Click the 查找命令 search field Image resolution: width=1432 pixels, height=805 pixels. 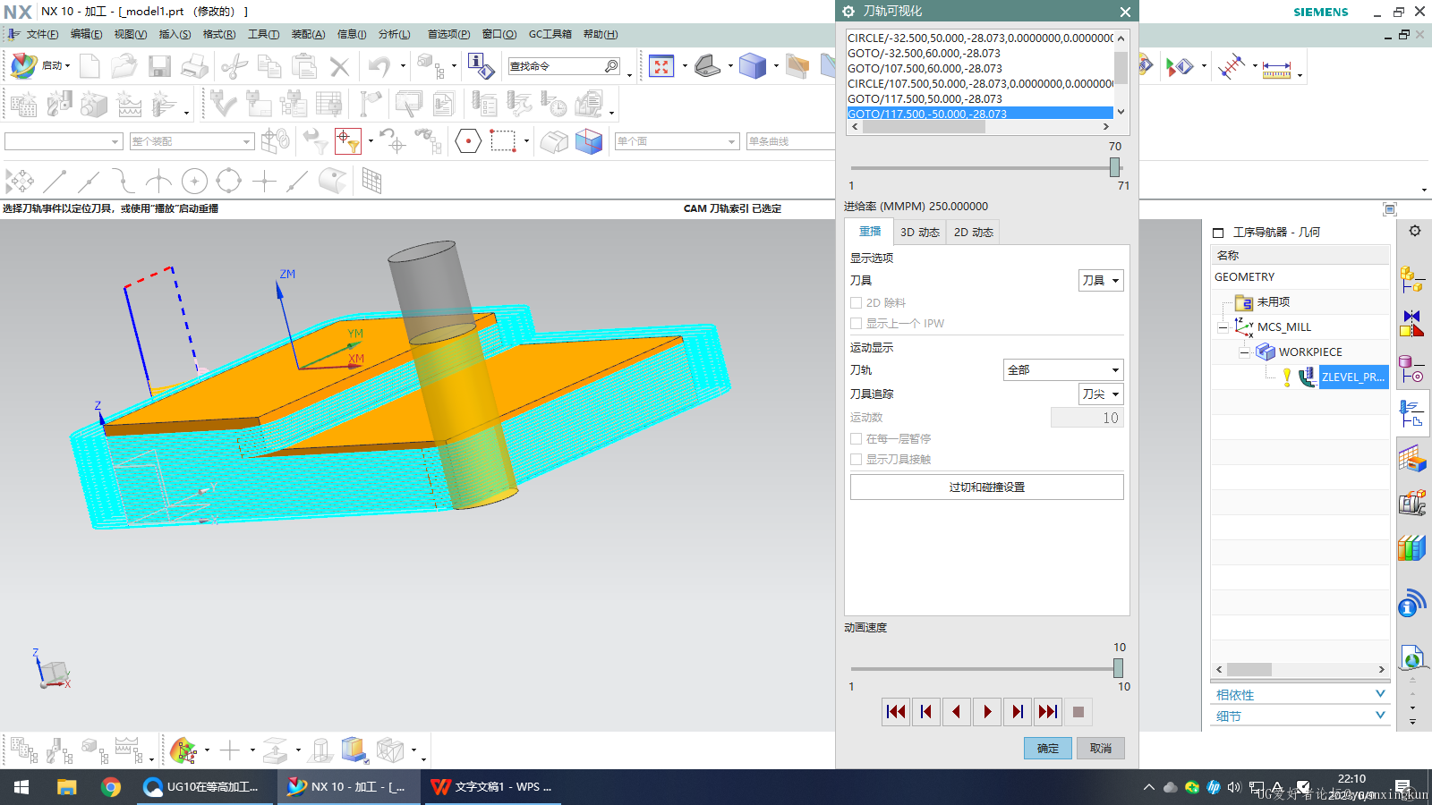(564, 66)
